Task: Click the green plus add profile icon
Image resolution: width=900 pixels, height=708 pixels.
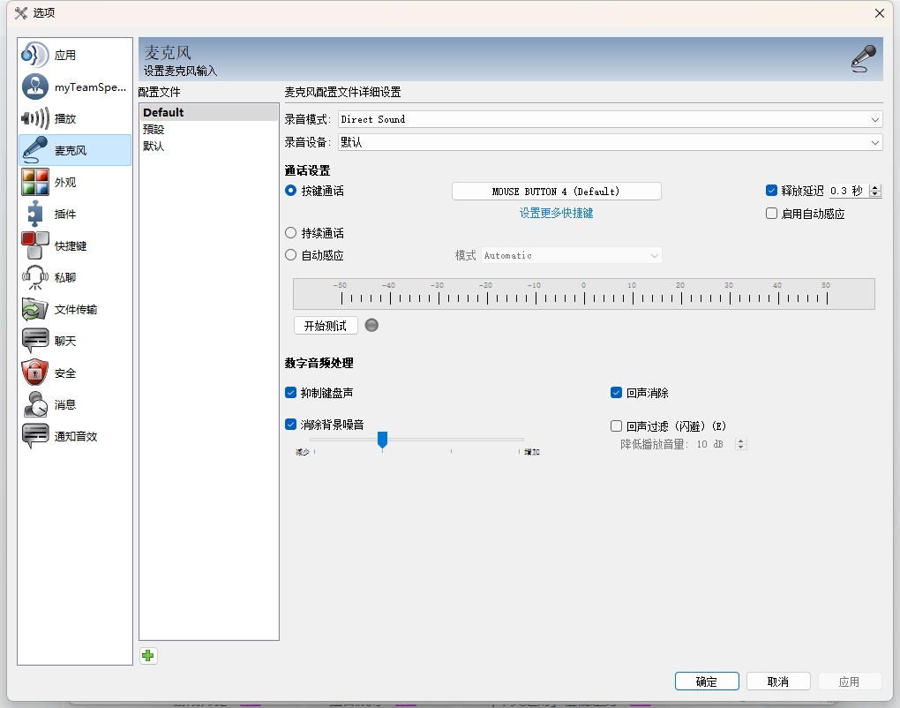Action: click(148, 655)
